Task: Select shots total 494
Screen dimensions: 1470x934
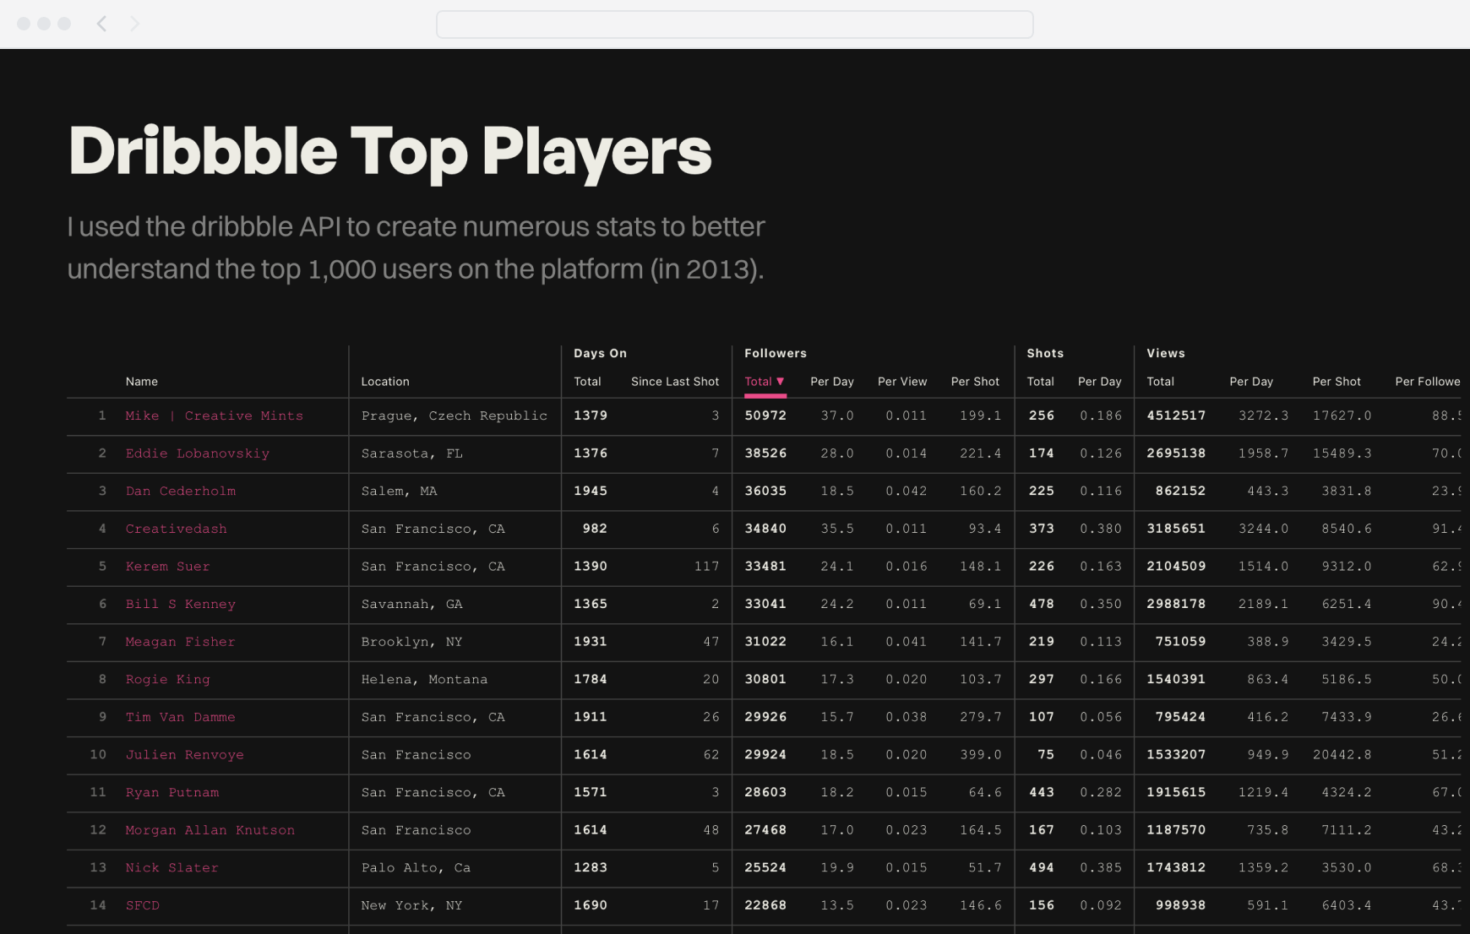Action: [x=1042, y=867]
